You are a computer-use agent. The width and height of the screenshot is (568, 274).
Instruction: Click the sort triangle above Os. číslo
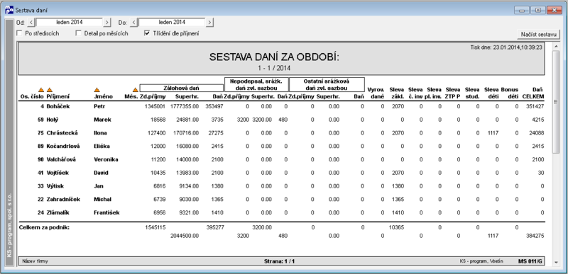(41, 90)
